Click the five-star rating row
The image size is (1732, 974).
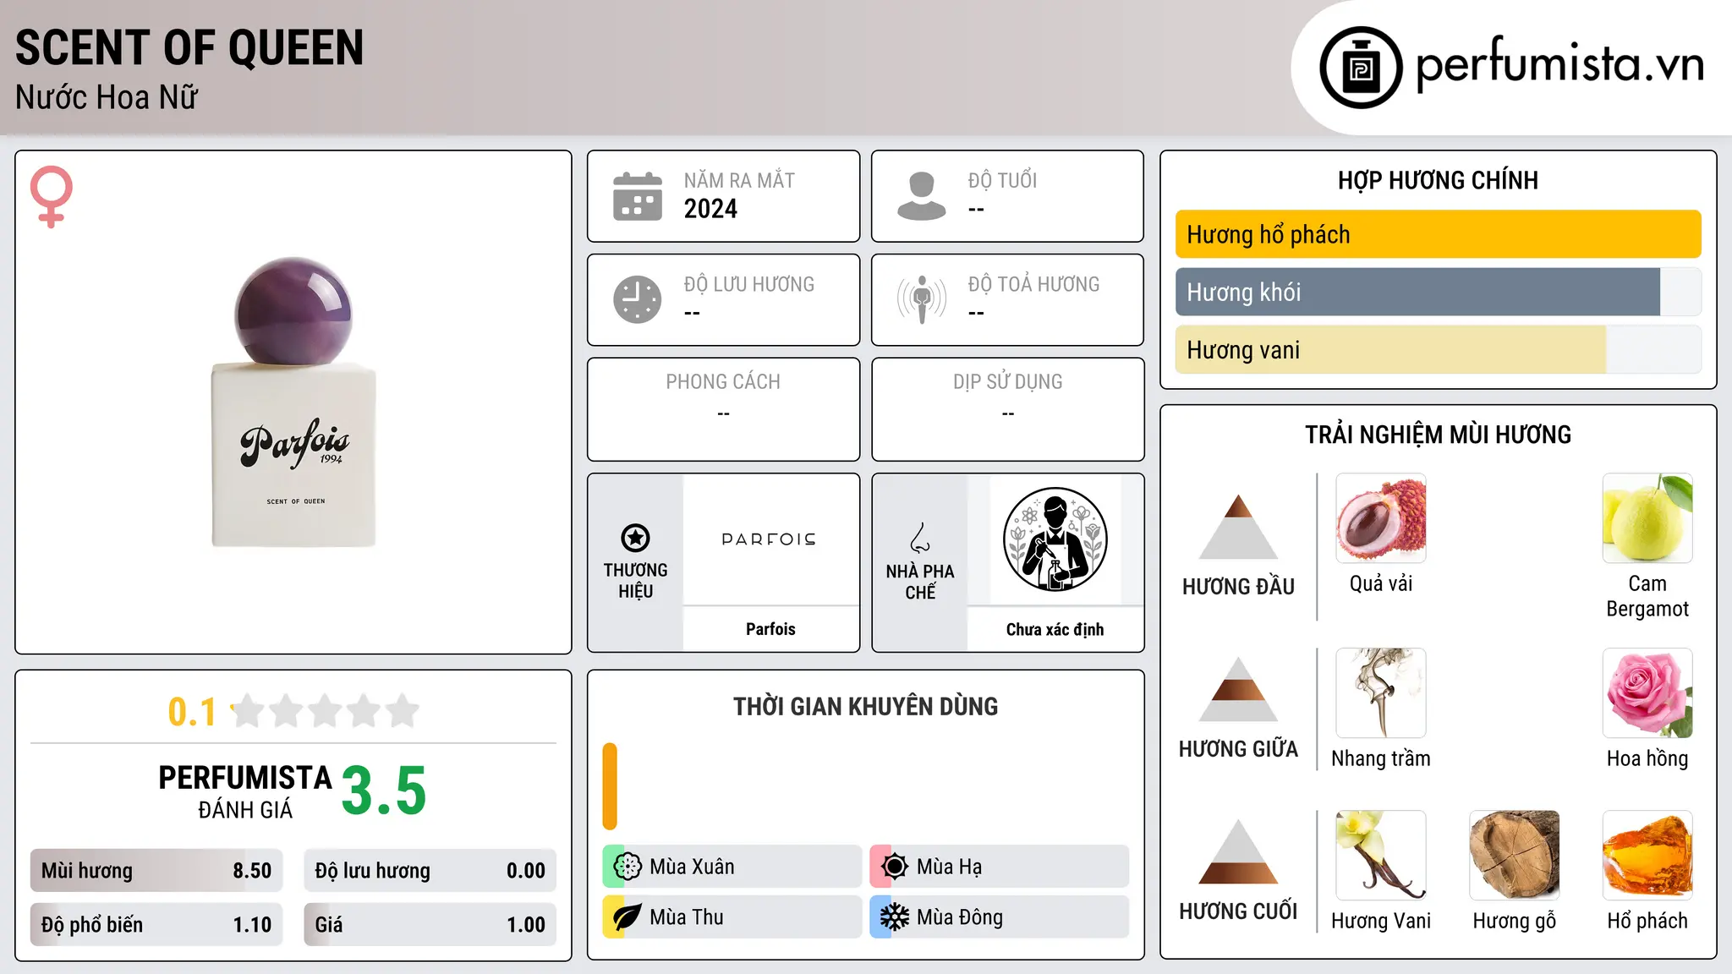pyautogui.click(x=325, y=711)
